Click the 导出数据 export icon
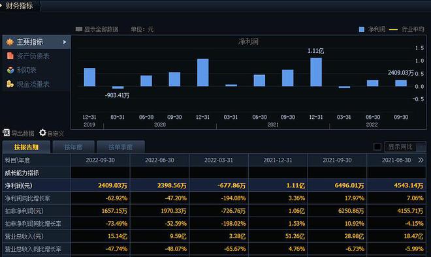 (6, 133)
